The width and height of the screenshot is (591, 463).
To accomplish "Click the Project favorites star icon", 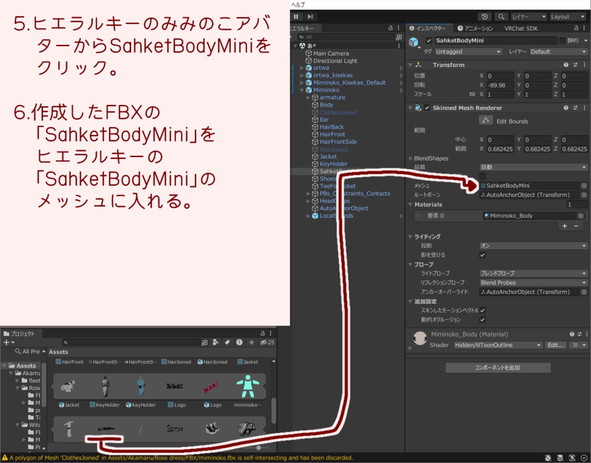I will (x=252, y=342).
